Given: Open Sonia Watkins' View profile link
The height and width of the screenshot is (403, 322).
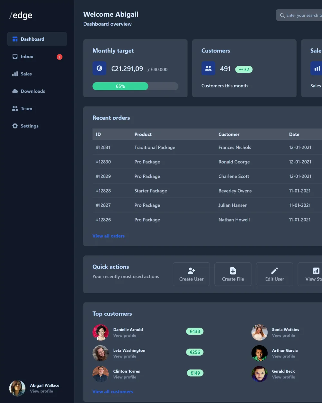Looking at the screenshot, I should pos(283,336).
